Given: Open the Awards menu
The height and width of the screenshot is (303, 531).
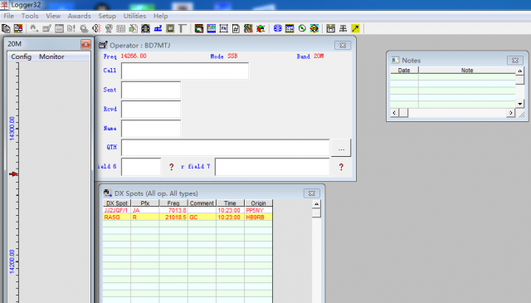Looking at the screenshot, I should pyautogui.click(x=80, y=16).
